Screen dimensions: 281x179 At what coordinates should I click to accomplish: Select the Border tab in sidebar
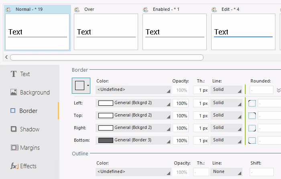click(28, 111)
